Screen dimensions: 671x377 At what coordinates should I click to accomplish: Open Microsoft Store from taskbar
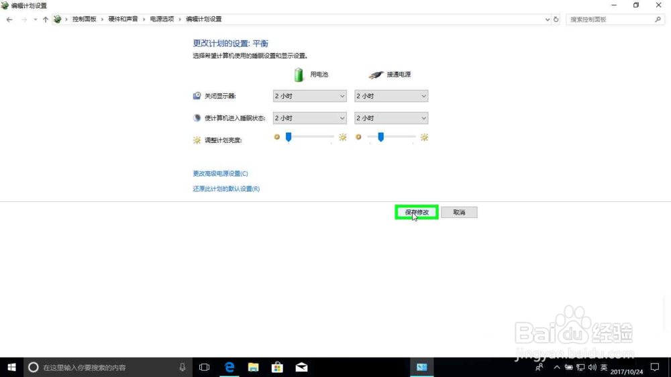[277, 367]
